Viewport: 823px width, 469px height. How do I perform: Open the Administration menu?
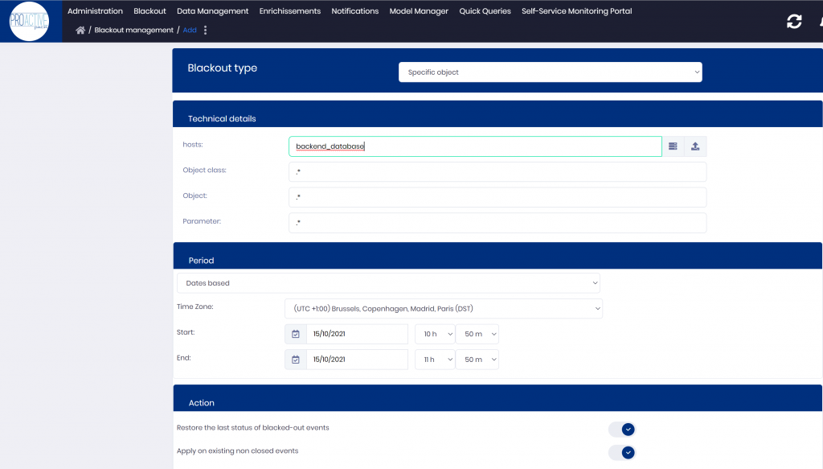pyautogui.click(x=95, y=11)
